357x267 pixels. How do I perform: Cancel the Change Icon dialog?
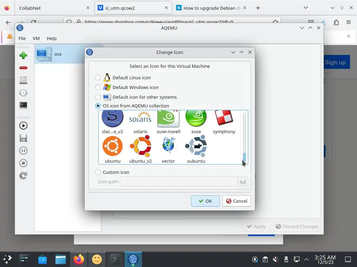237,201
